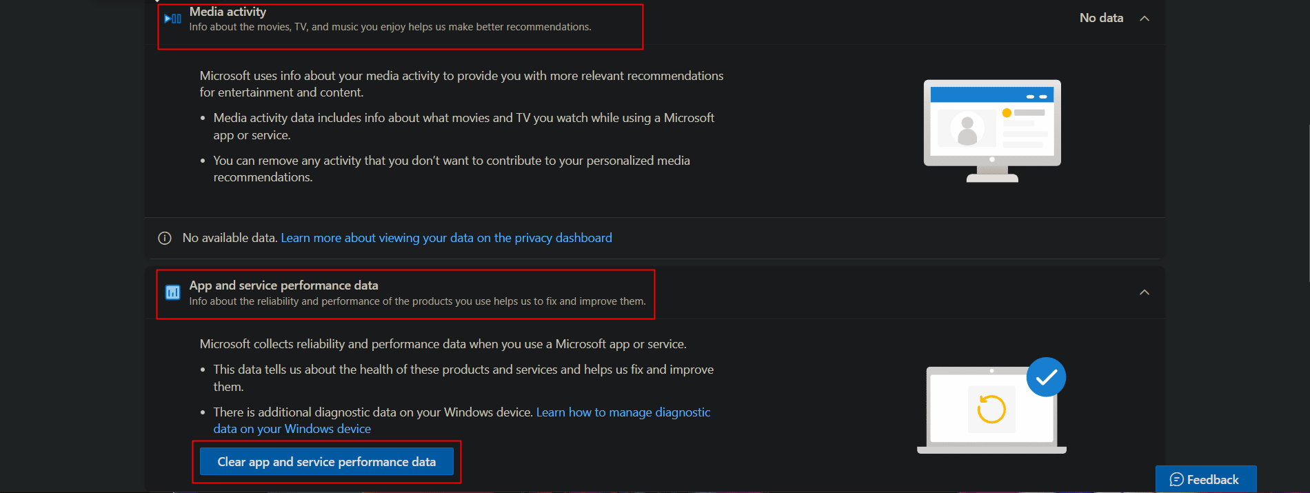Open the Feedback button
Screen dimensions: 1310x493
coord(1206,479)
